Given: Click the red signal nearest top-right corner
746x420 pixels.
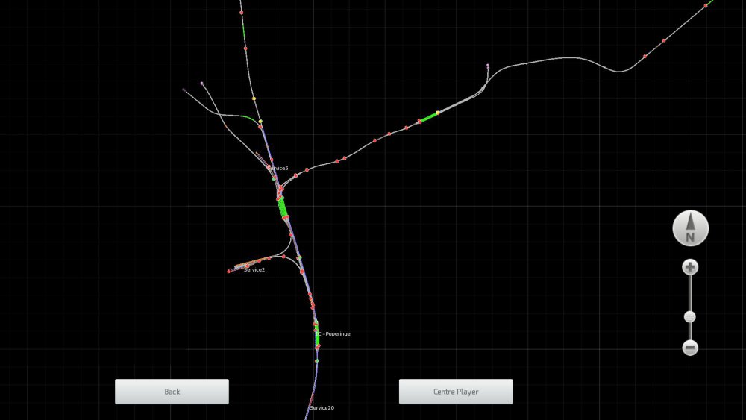Looking at the screenshot, I should point(706,6).
